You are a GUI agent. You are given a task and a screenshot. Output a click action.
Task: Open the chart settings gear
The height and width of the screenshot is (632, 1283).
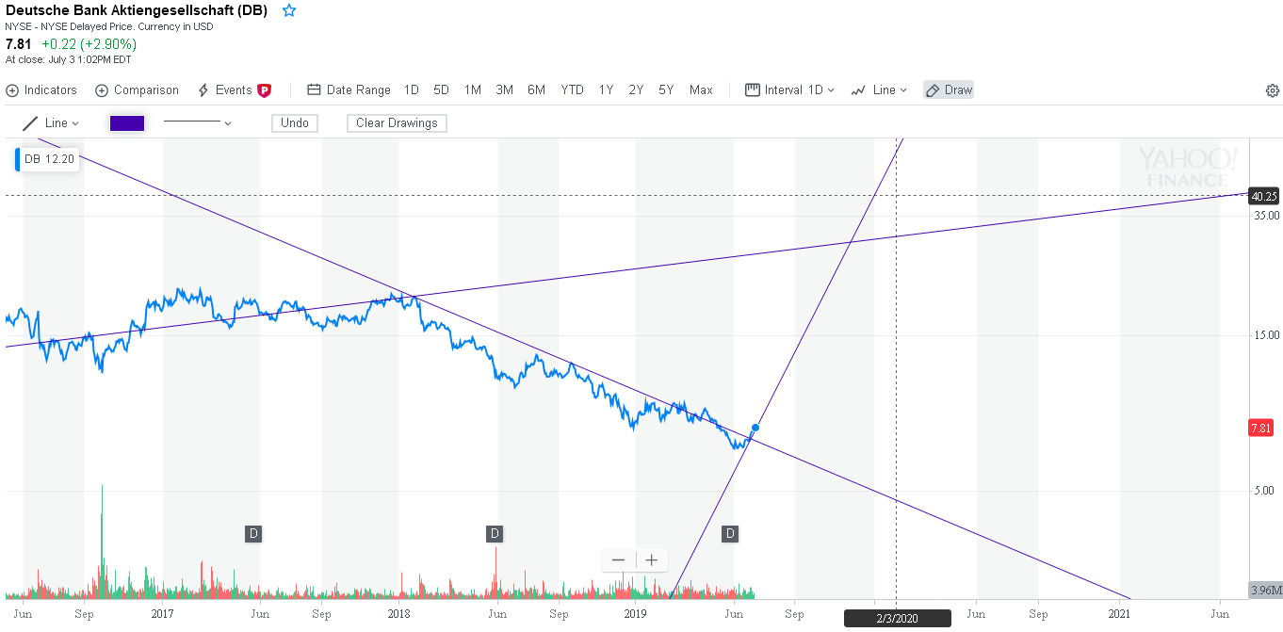pos(1273,89)
